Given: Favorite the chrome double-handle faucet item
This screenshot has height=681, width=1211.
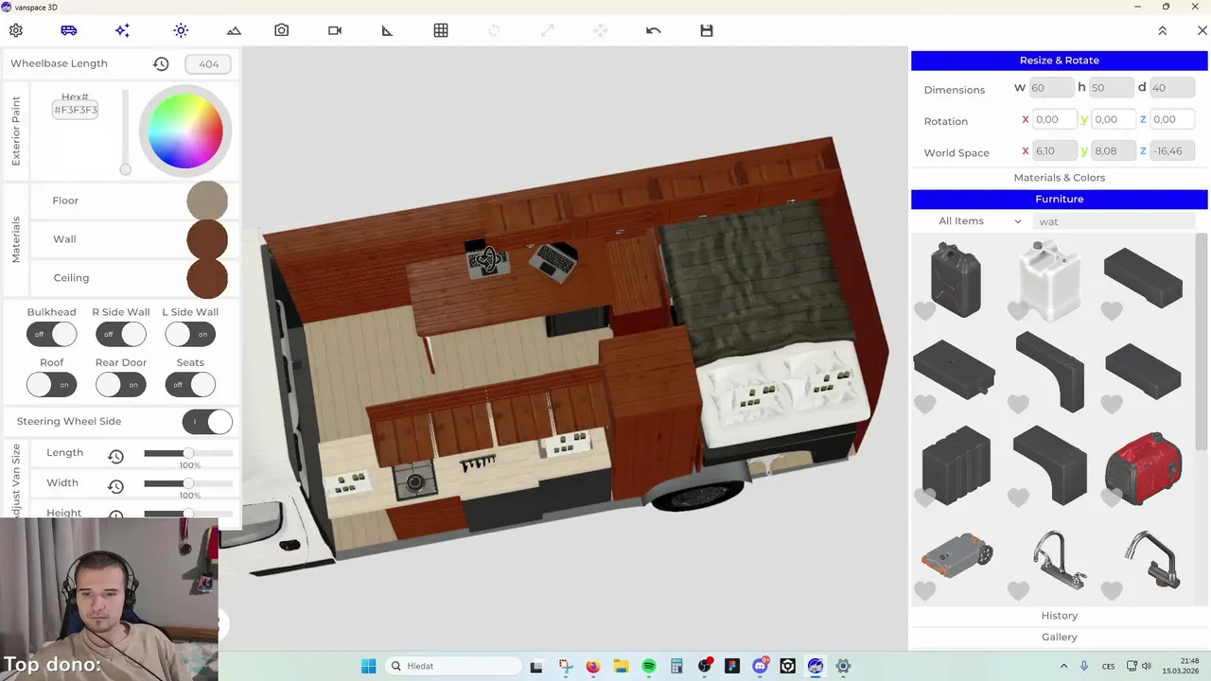Looking at the screenshot, I should 1018,591.
